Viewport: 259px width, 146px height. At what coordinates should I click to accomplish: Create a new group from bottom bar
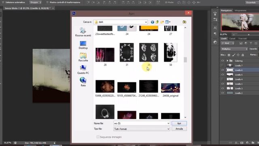pos(253,143)
